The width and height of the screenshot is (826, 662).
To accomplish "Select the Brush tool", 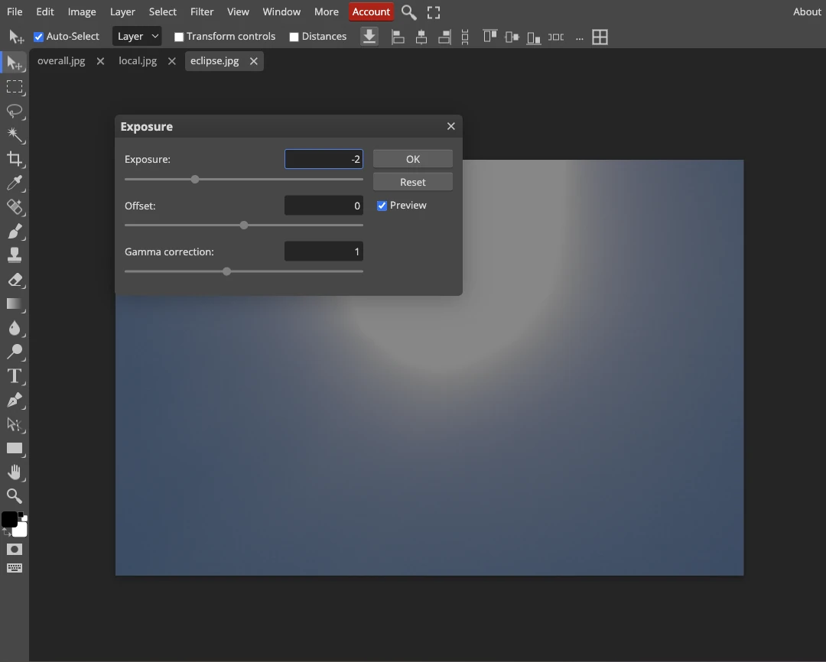I will point(15,231).
